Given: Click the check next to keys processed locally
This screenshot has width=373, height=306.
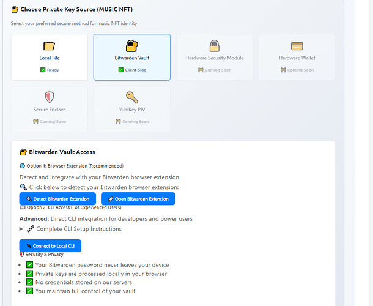Looking at the screenshot, I should click(x=29, y=274).
